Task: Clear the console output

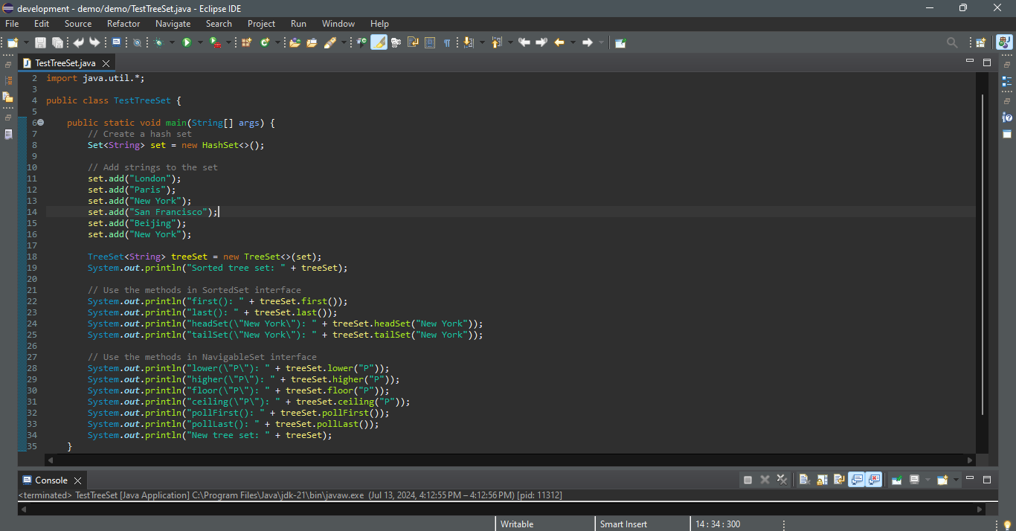Action: click(805, 480)
